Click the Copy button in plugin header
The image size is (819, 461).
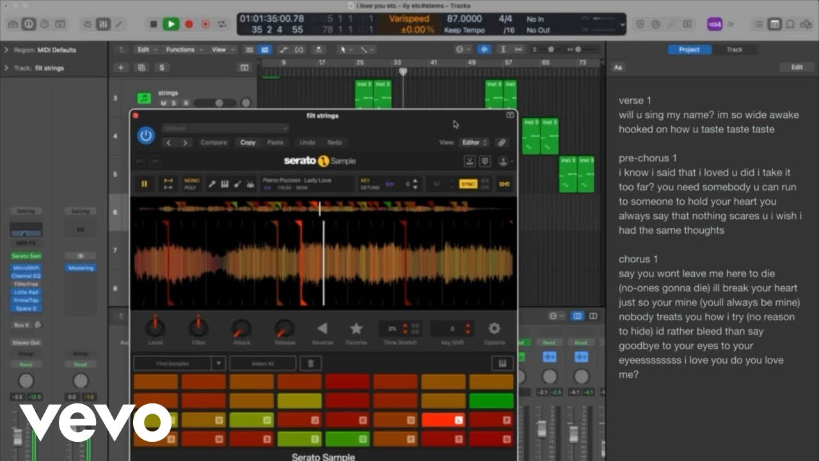(x=248, y=143)
